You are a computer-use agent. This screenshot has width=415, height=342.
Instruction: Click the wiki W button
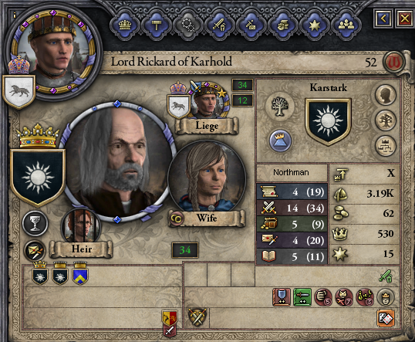click(x=394, y=63)
